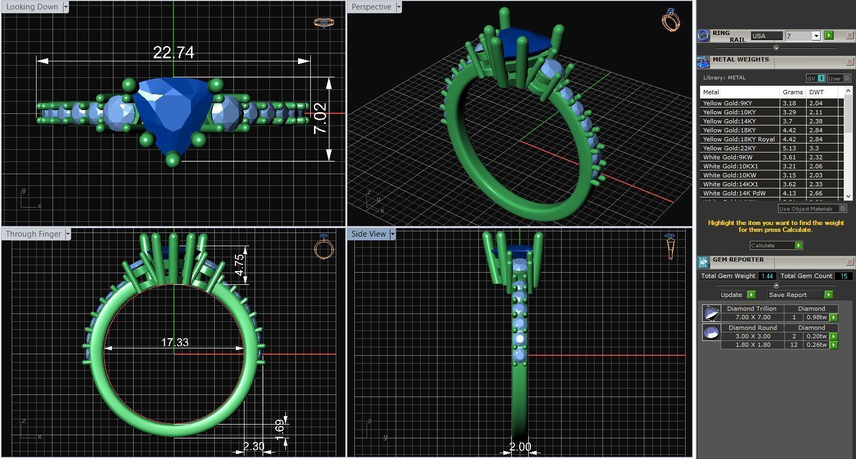Click the Total Gem Count value 15

coord(843,276)
